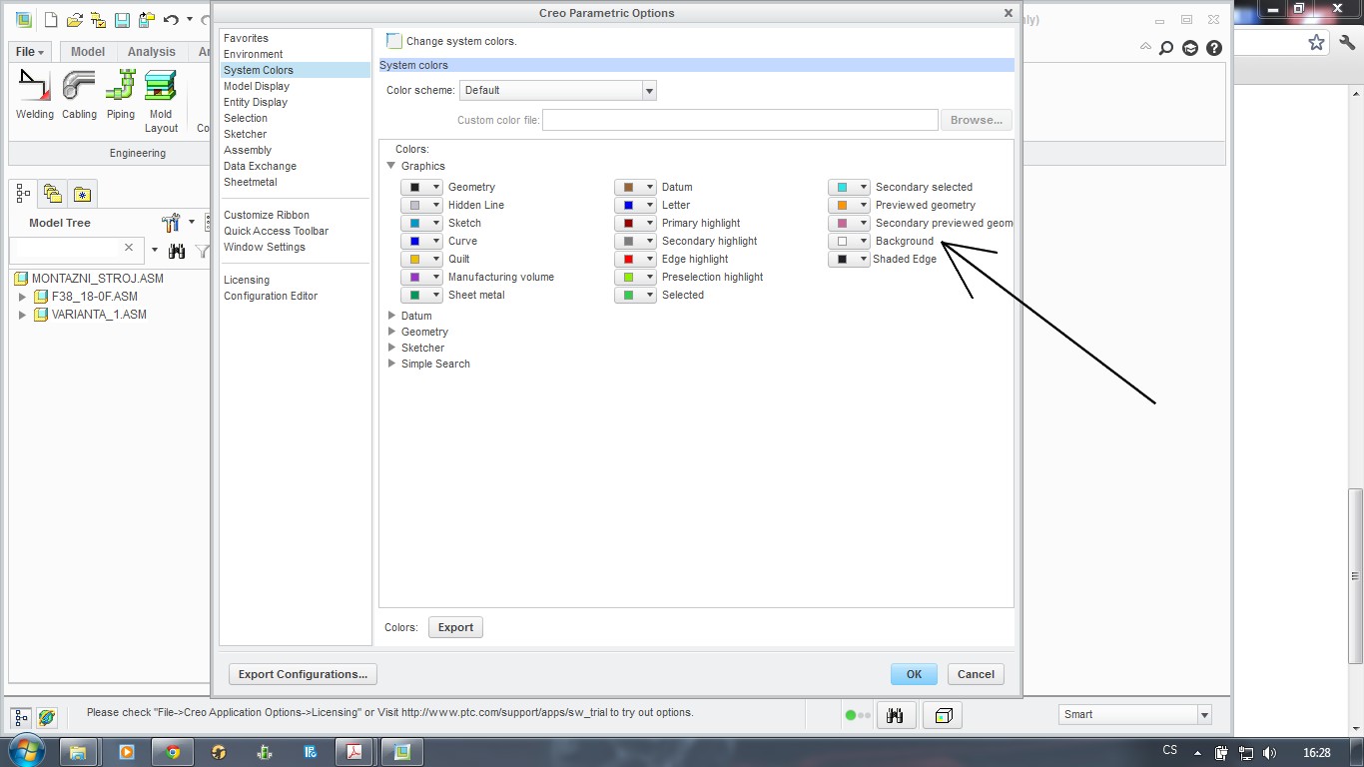Clear the model tree search with the X

point(129,247)
